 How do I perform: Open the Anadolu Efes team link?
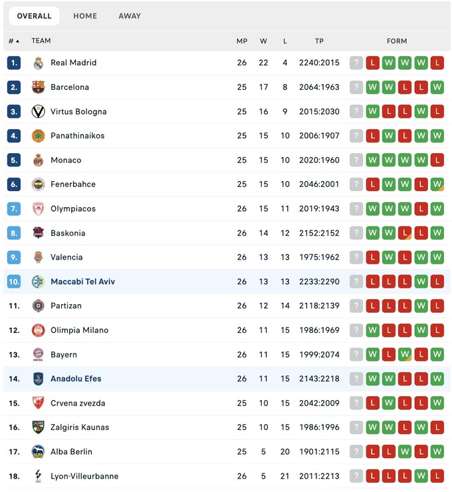click(76, 379)
